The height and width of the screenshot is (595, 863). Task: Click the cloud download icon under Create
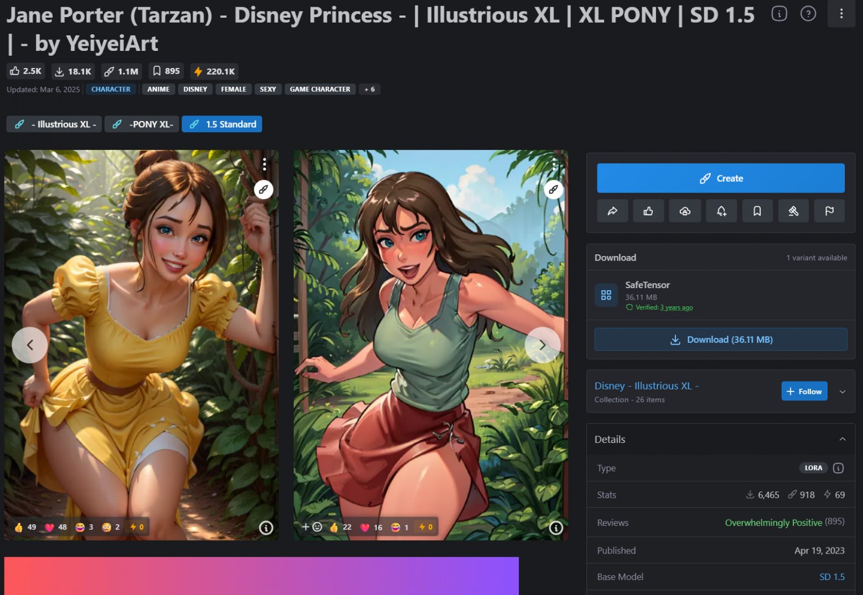coord(685,211)
